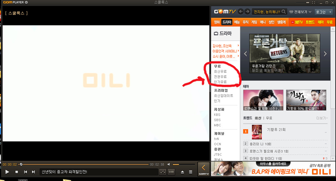
Task: Open the SBS channel link
Action: coord(217,120)
